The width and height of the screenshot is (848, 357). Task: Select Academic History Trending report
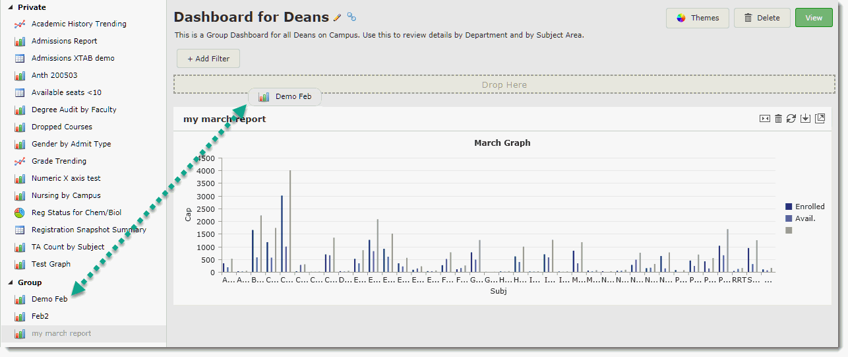[78, 24]
